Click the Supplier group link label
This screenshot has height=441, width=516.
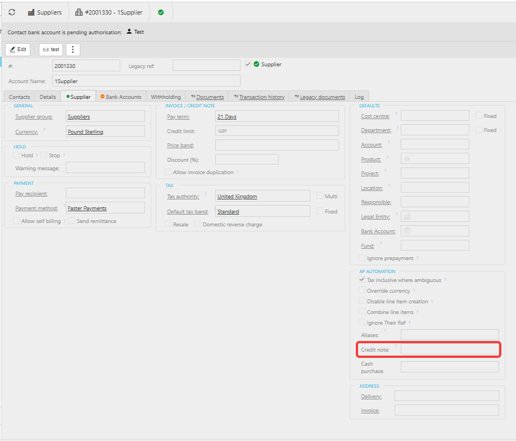[x=34, y=117]
